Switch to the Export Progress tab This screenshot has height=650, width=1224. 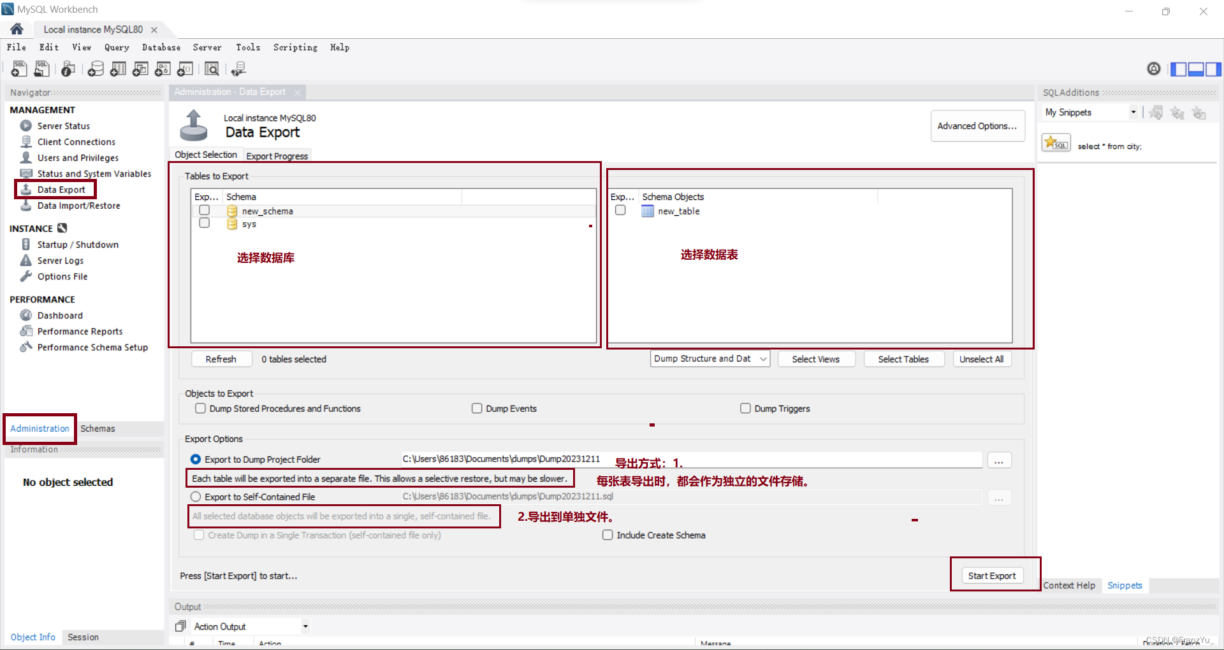pyautogui.click(x=277, y=156)
